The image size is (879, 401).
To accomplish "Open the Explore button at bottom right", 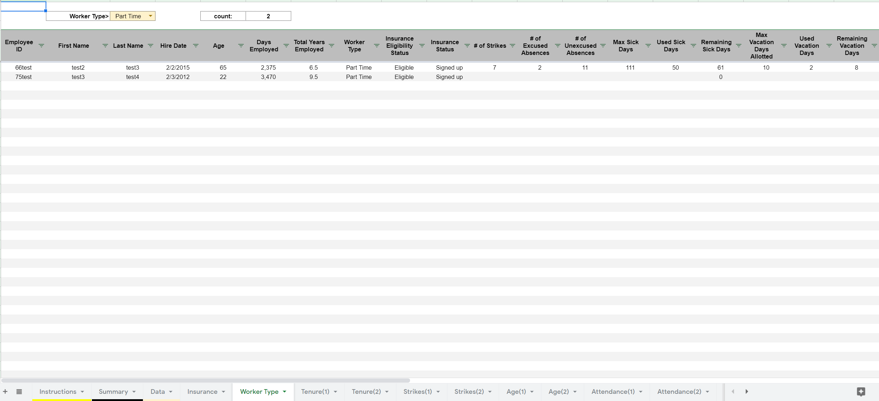I will click(x=861, y=392).
